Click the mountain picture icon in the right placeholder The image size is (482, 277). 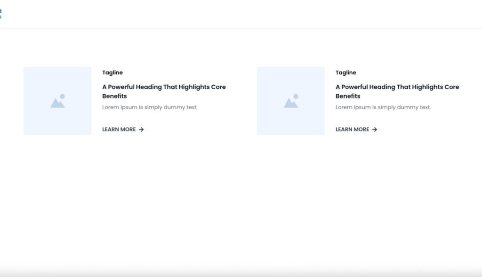click(291, 101)
